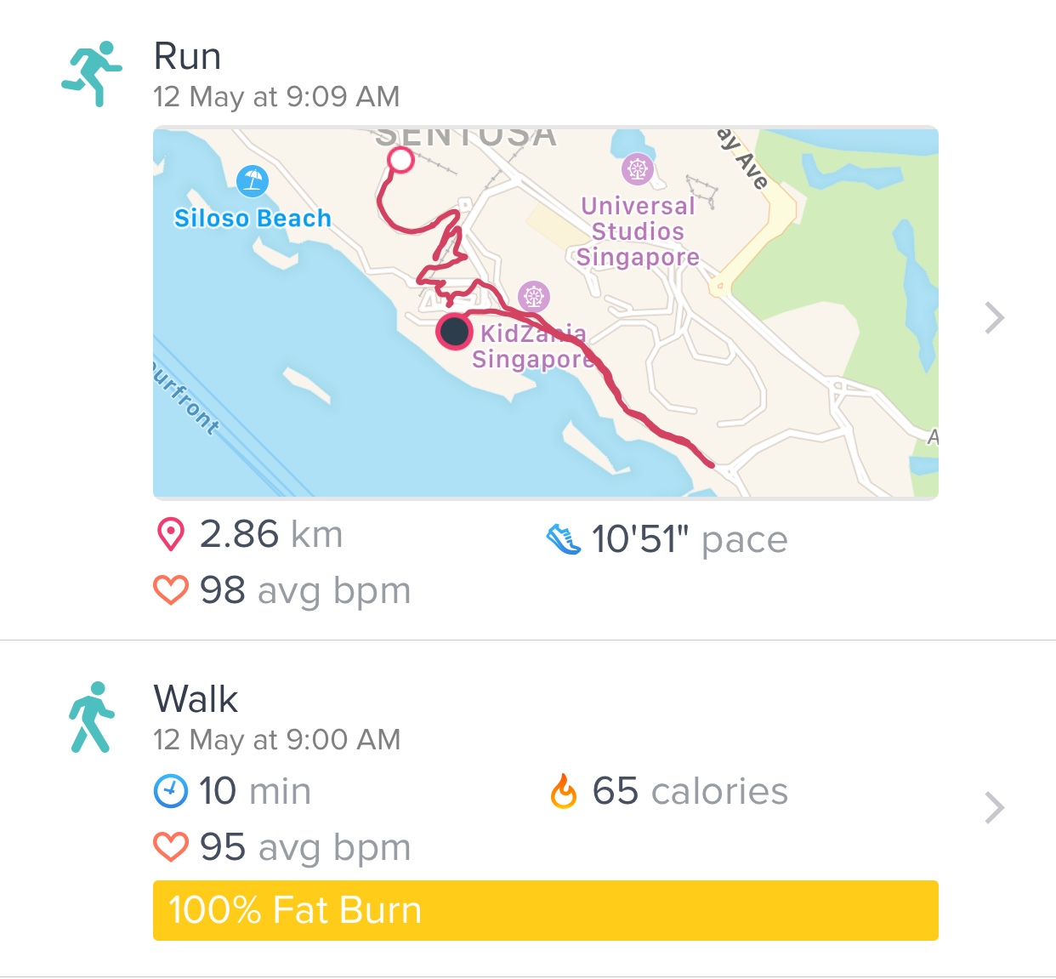The height and width of the screenshot is (979, 1056).
Task: Open Run details with right chevron
Action: click(x=994, y=318)
